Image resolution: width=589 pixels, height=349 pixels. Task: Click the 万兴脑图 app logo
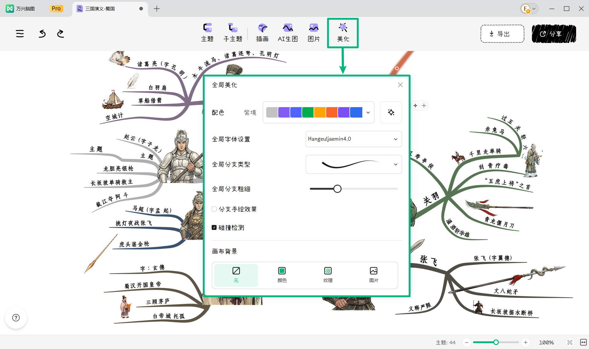(10, 9)
